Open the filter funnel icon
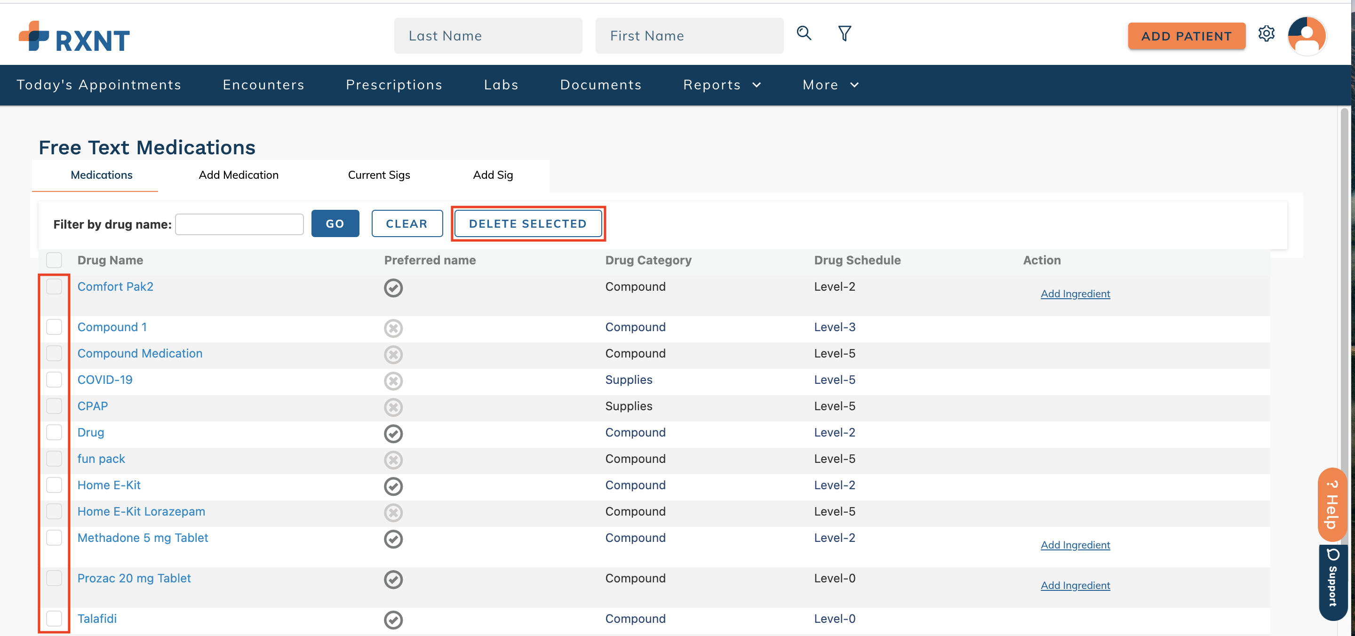 coord(844,34)
